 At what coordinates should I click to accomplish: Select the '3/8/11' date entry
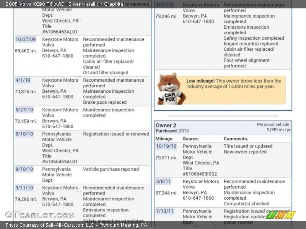(x=163, y=182)
